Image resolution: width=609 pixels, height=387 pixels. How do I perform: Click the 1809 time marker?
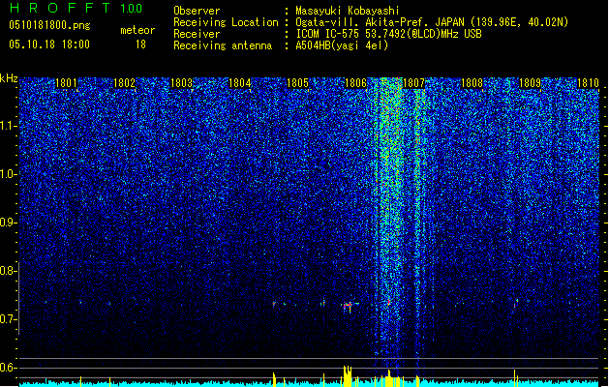coord(530,83)
